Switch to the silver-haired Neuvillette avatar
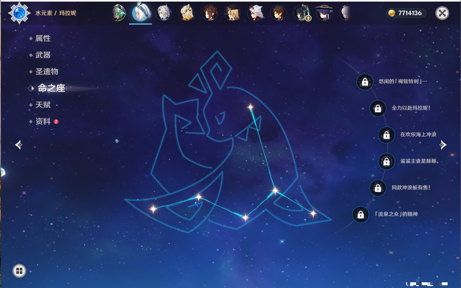Image resolution: width=461 pixels, height=288 pixels. coord(163,13)
